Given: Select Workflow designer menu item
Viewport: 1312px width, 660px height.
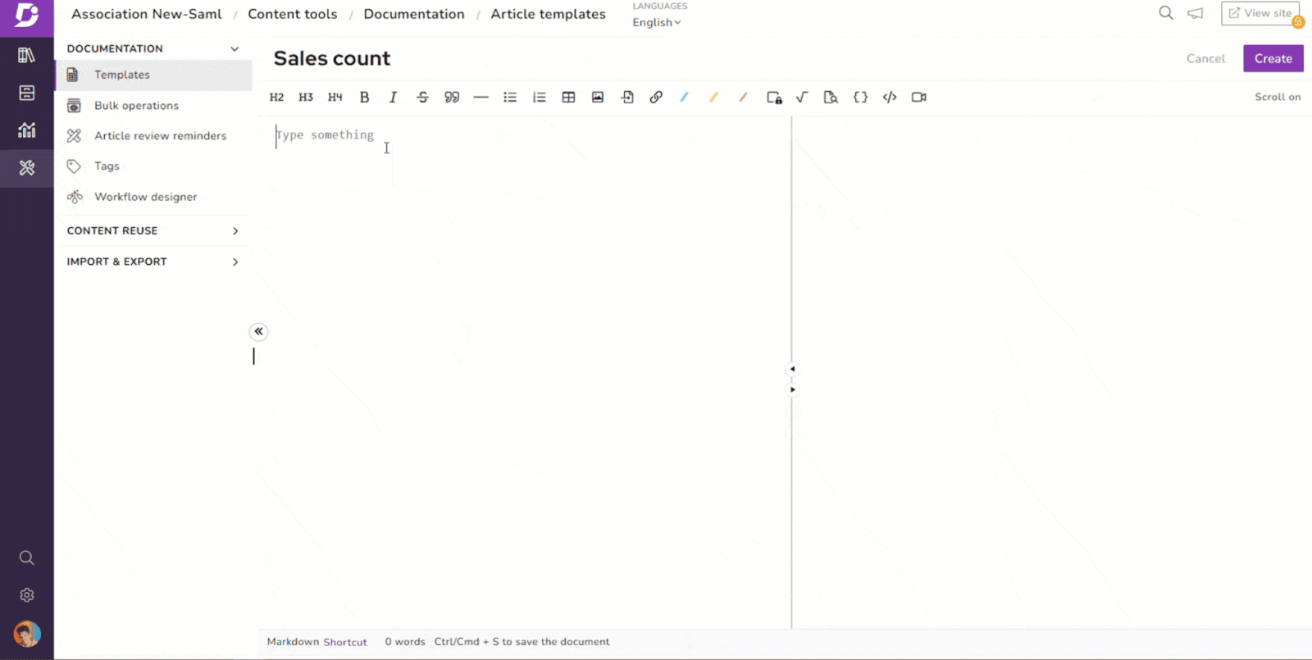Looking at the screenshot, I should click(145, 197).
